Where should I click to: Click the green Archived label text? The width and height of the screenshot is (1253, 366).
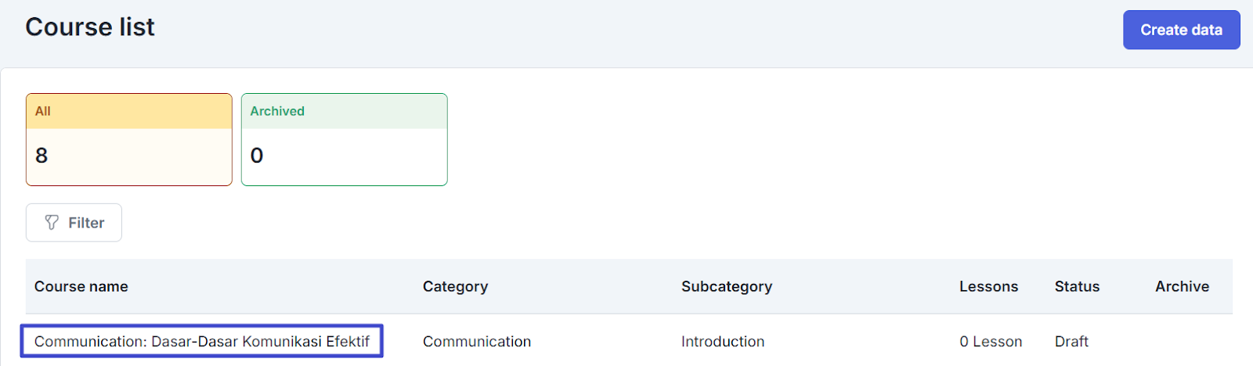click(277, 111)
